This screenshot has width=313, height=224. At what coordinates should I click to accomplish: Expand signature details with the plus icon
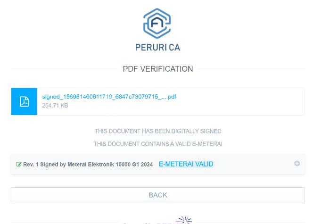[297, 164]
